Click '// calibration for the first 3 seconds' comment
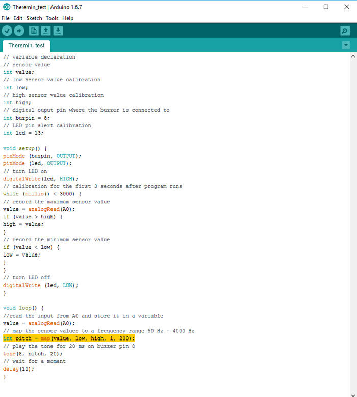The height and width of the screenshot is (397, 357). 92,186
